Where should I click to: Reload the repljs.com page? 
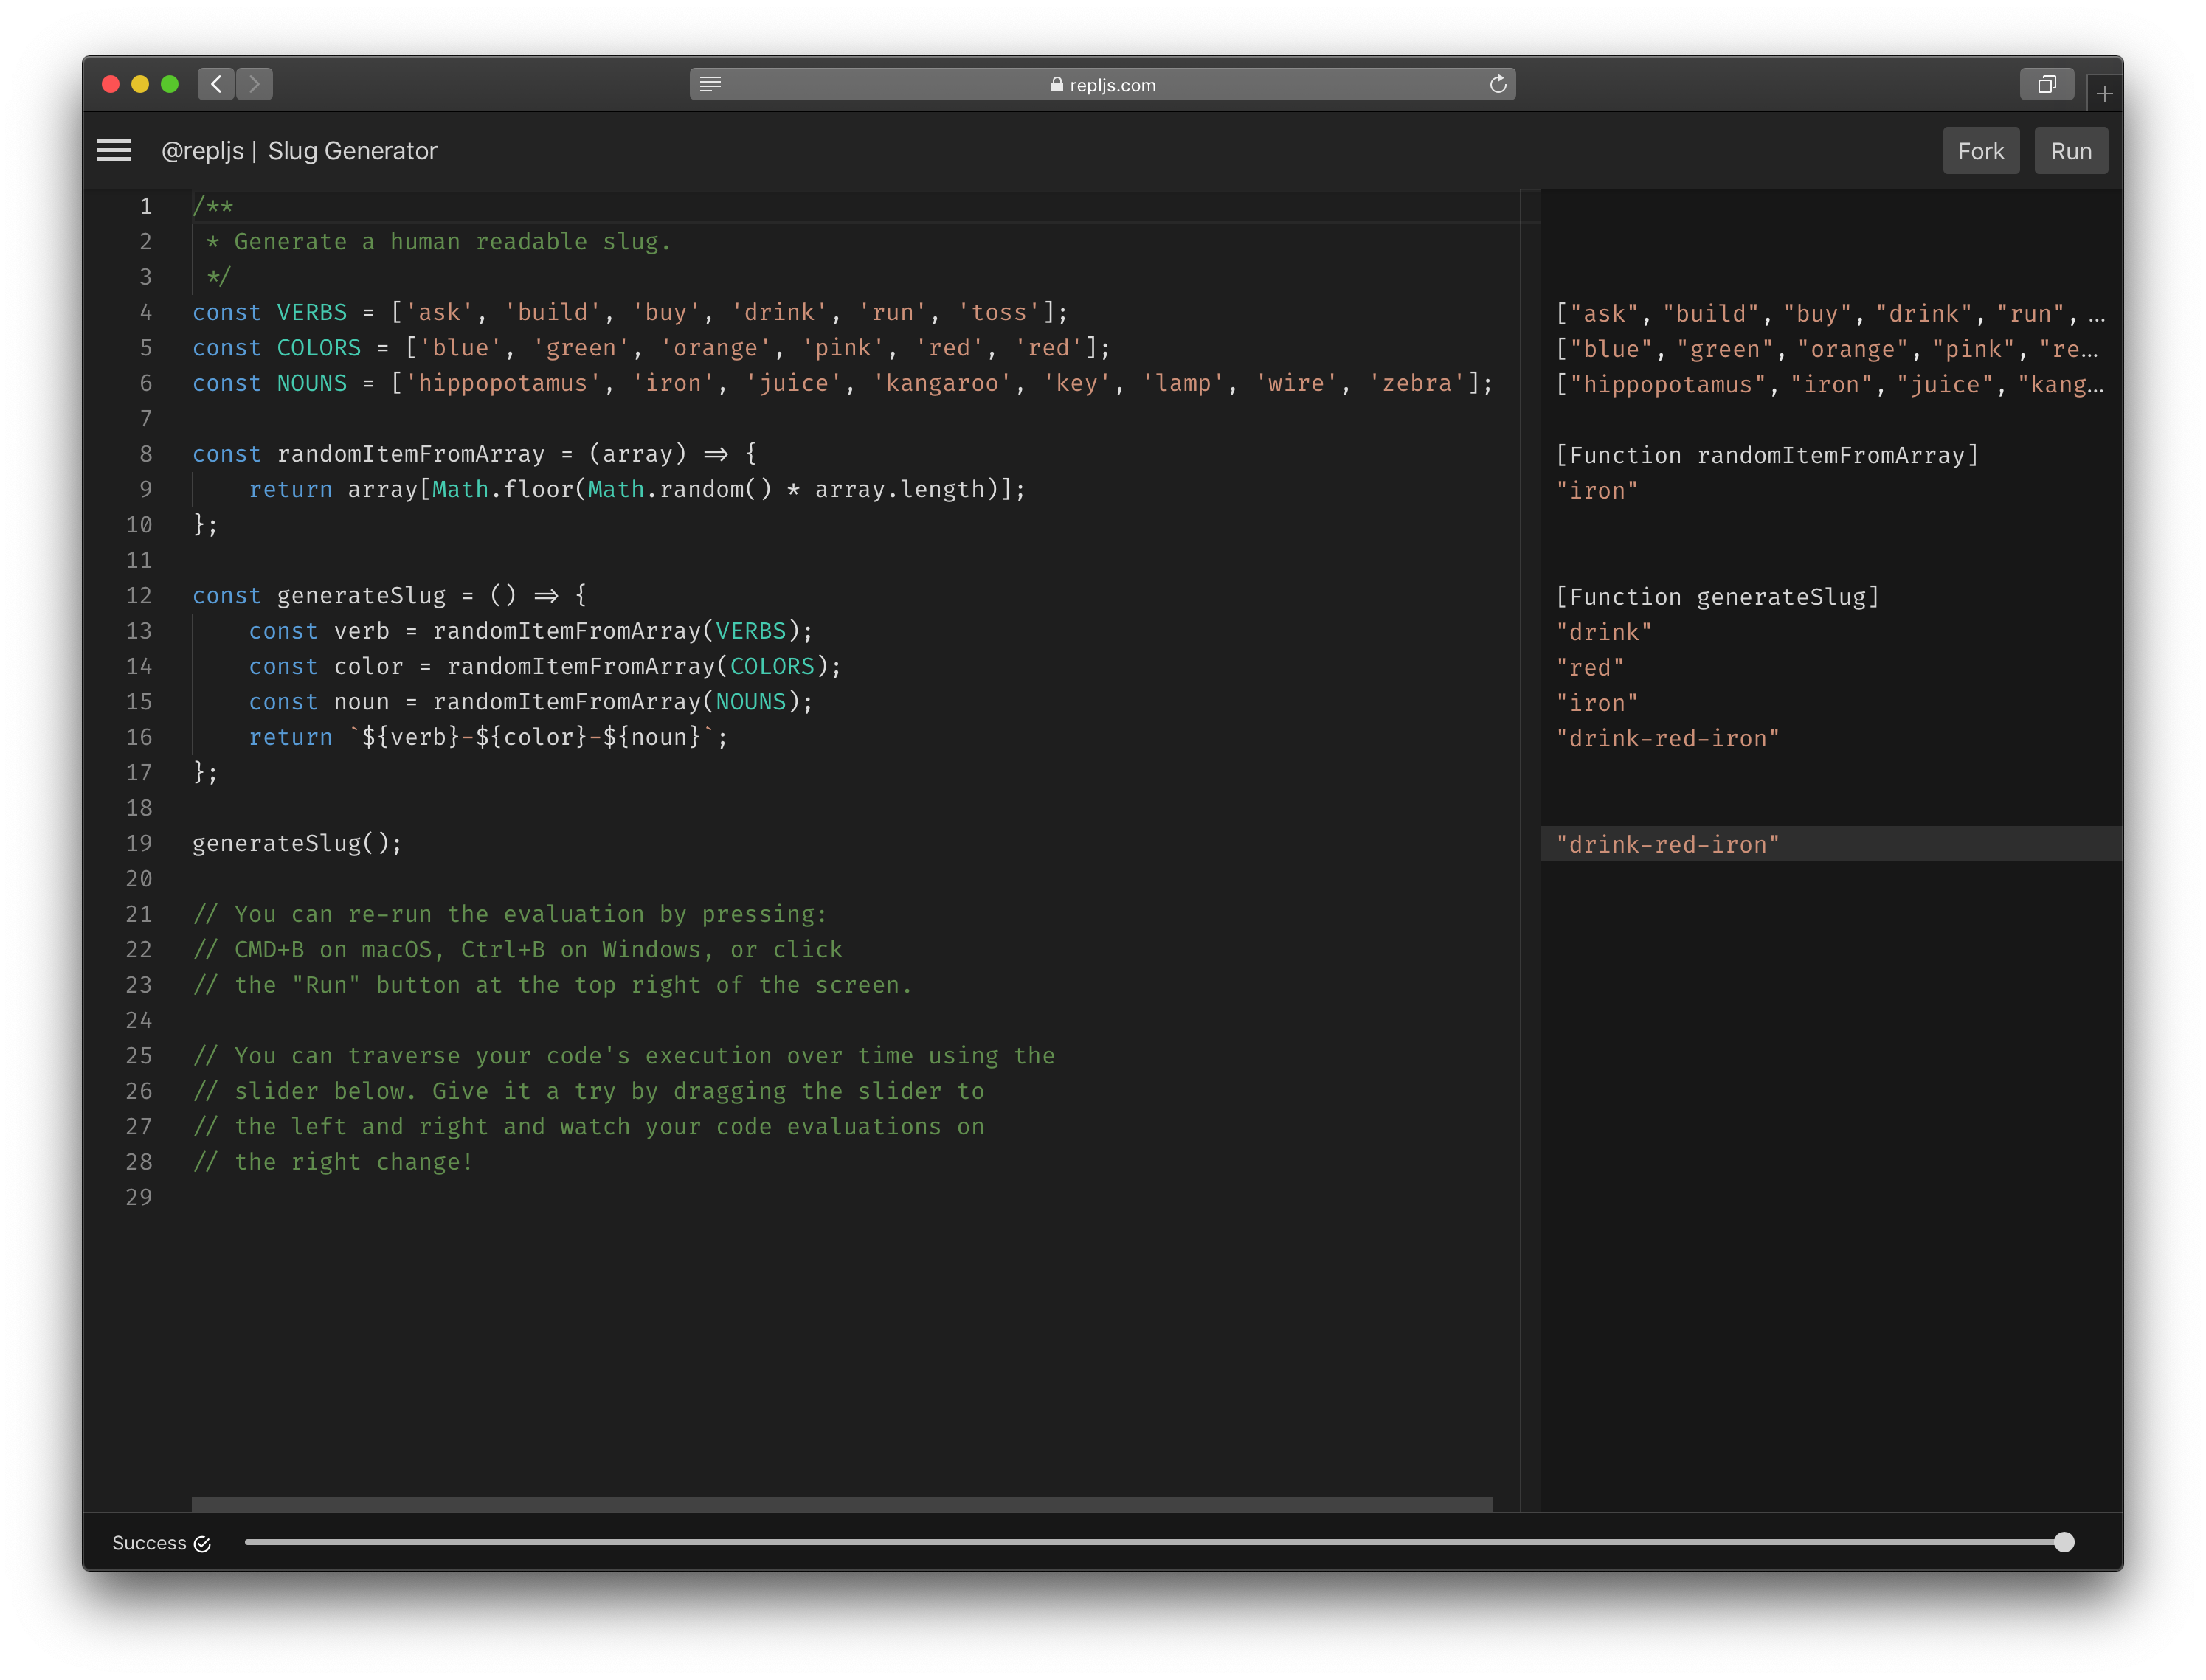pos(1498,84)
